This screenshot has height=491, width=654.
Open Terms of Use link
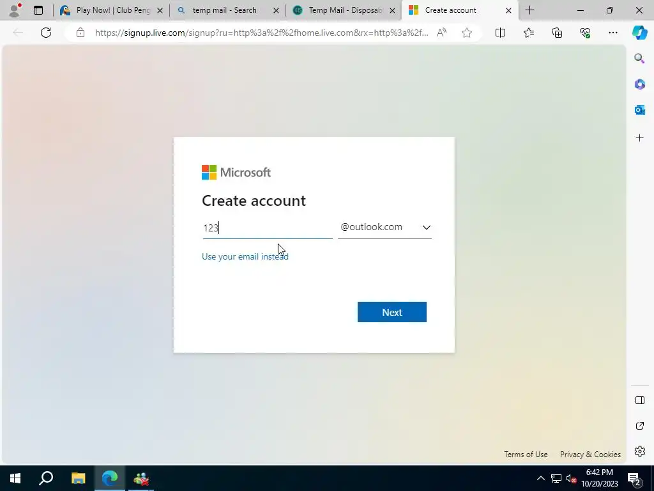(x=526, y=455)
